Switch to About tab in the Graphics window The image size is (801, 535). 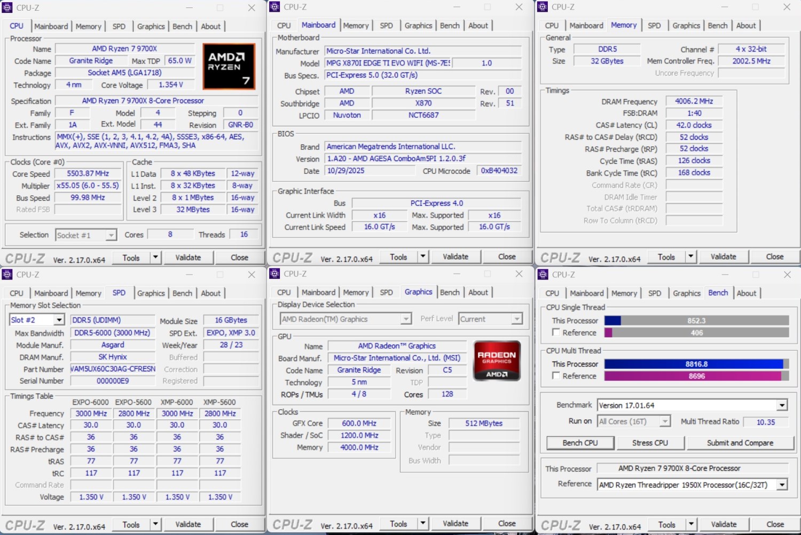click(478, 292)
